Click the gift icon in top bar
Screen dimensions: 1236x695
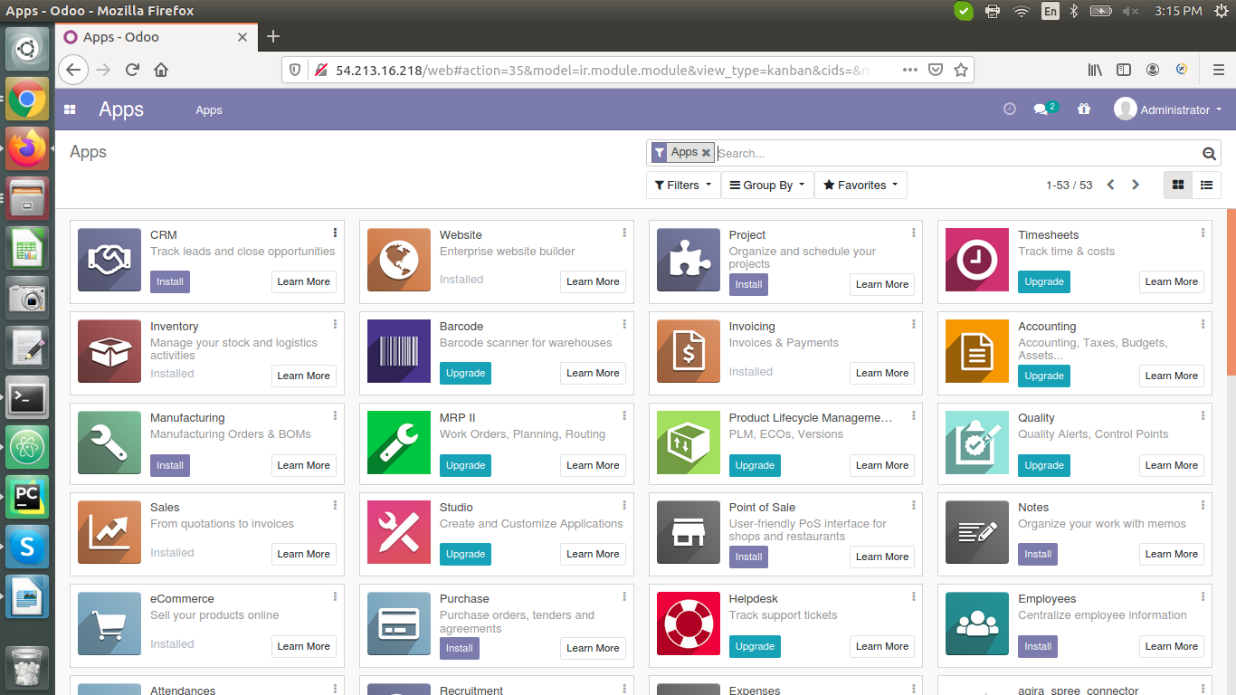tap(1084, 109)
